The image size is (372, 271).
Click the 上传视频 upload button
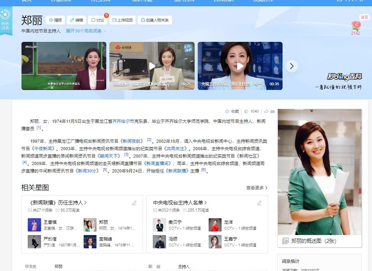[122, 20]
